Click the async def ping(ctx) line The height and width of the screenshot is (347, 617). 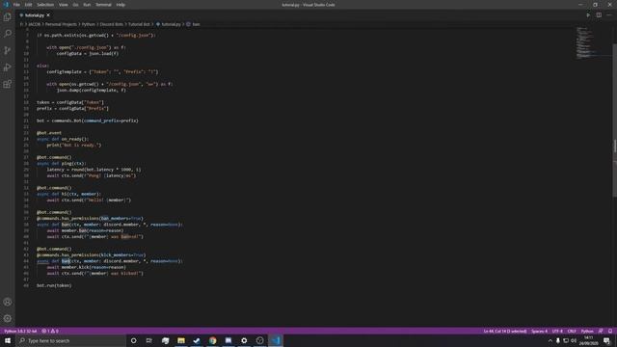[x=62, y=163]
